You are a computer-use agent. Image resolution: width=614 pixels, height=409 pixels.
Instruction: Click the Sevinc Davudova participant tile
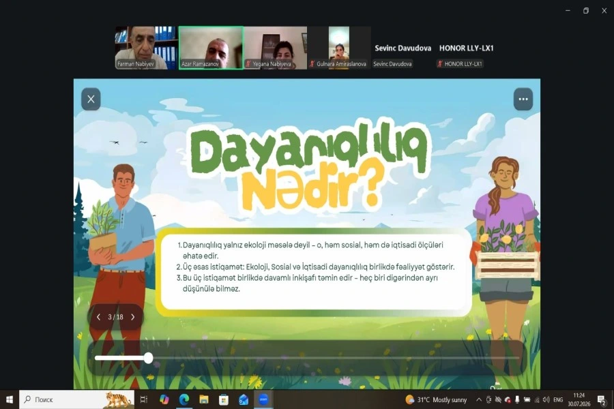coord(403,48)
